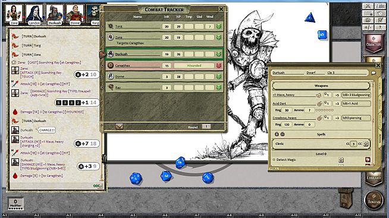Toggle the first Acid Dart ammo counter circle

[316, 110]
